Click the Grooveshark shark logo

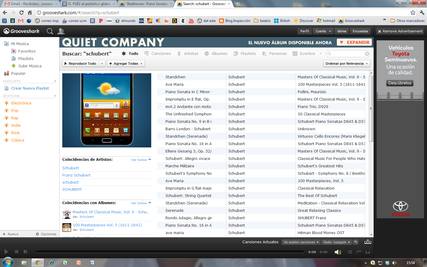tap(6, 31)
